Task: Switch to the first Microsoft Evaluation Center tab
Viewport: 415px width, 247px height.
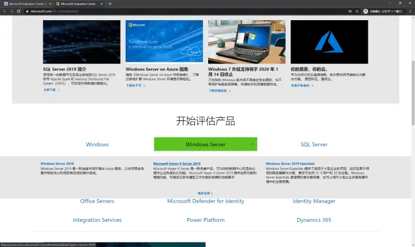Action: 26,4
